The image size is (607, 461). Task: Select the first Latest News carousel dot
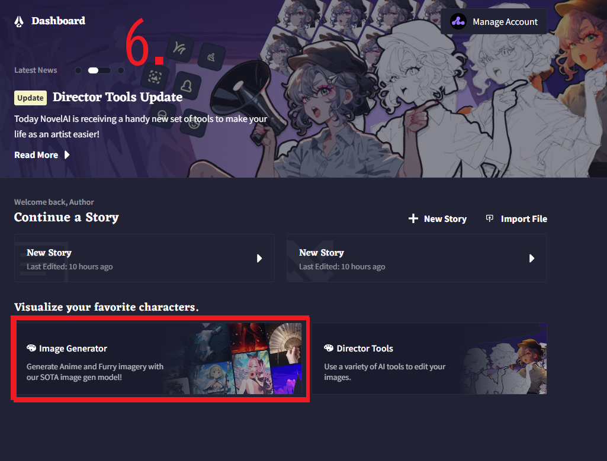tap(78, 70)
